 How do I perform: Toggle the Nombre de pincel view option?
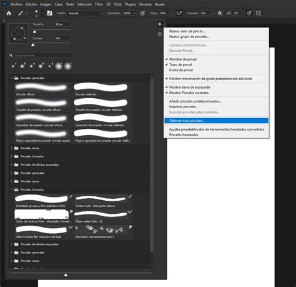coord(183,59)
